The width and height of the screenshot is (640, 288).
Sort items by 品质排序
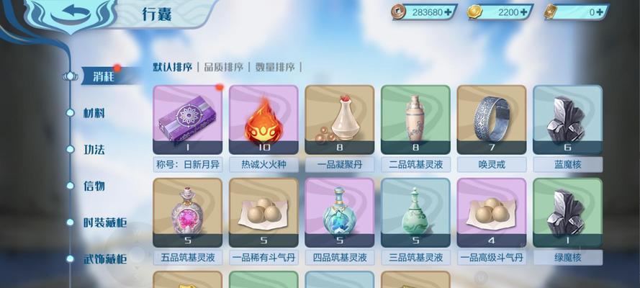click(224, 67)
